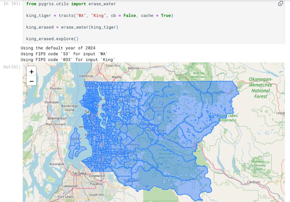Click the Port Orchard map label
Image resolution: width=290 pixels, height=202 pixels.
[56, 124]
